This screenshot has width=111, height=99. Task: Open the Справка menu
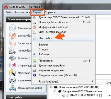[50, 12]
